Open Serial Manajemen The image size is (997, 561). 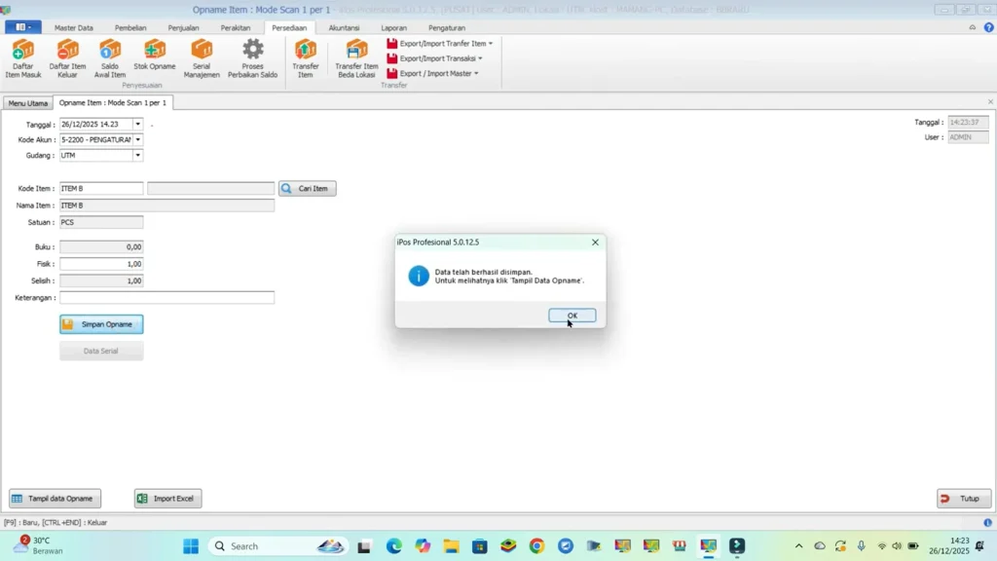coord(202,58)
